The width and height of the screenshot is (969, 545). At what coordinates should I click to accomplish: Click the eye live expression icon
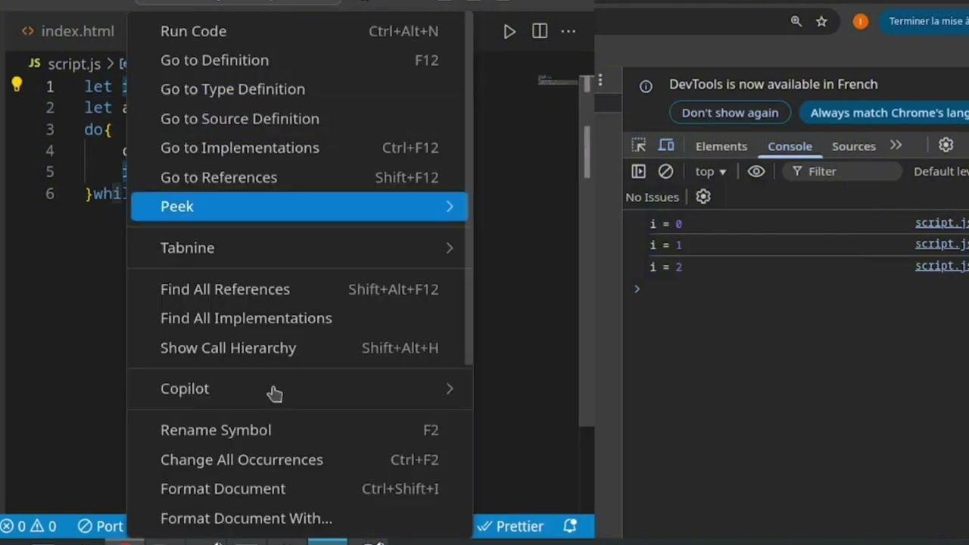(756, 172)
